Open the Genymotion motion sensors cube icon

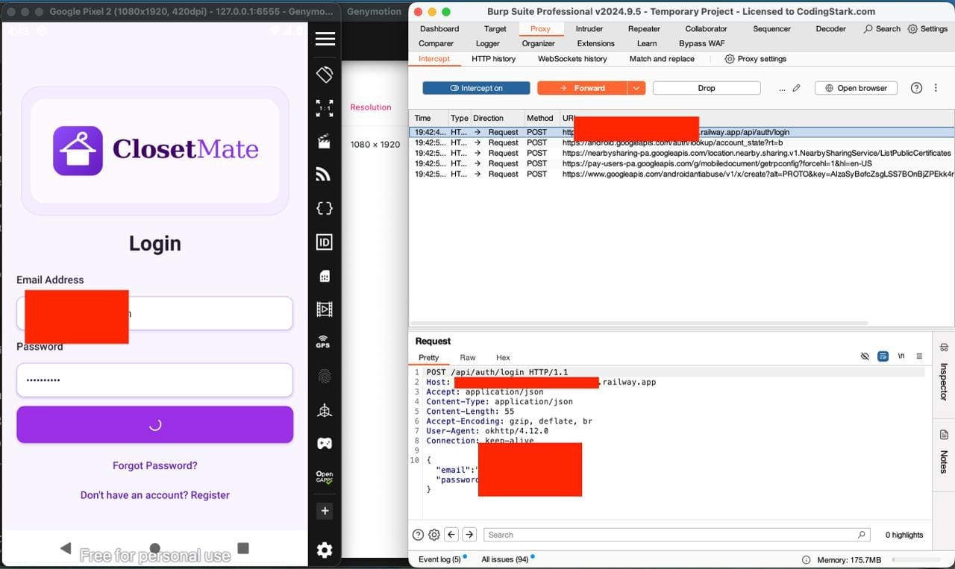click(x=325, y=410)
